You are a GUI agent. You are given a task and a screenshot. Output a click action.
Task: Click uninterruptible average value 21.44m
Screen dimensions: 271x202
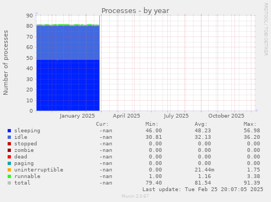click(204, 170)
